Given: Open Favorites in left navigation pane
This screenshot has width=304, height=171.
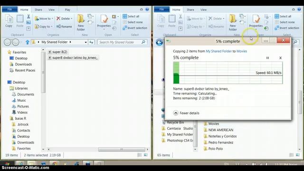Looking at the screenshot, I should coord(17,52).
